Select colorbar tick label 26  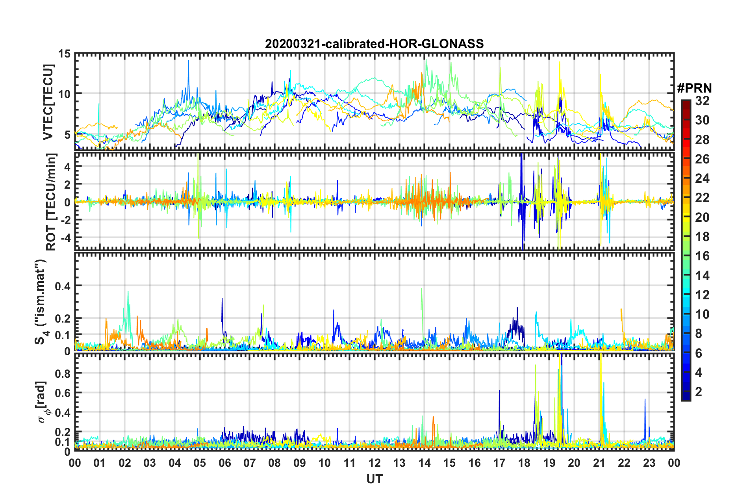point(702,159)
